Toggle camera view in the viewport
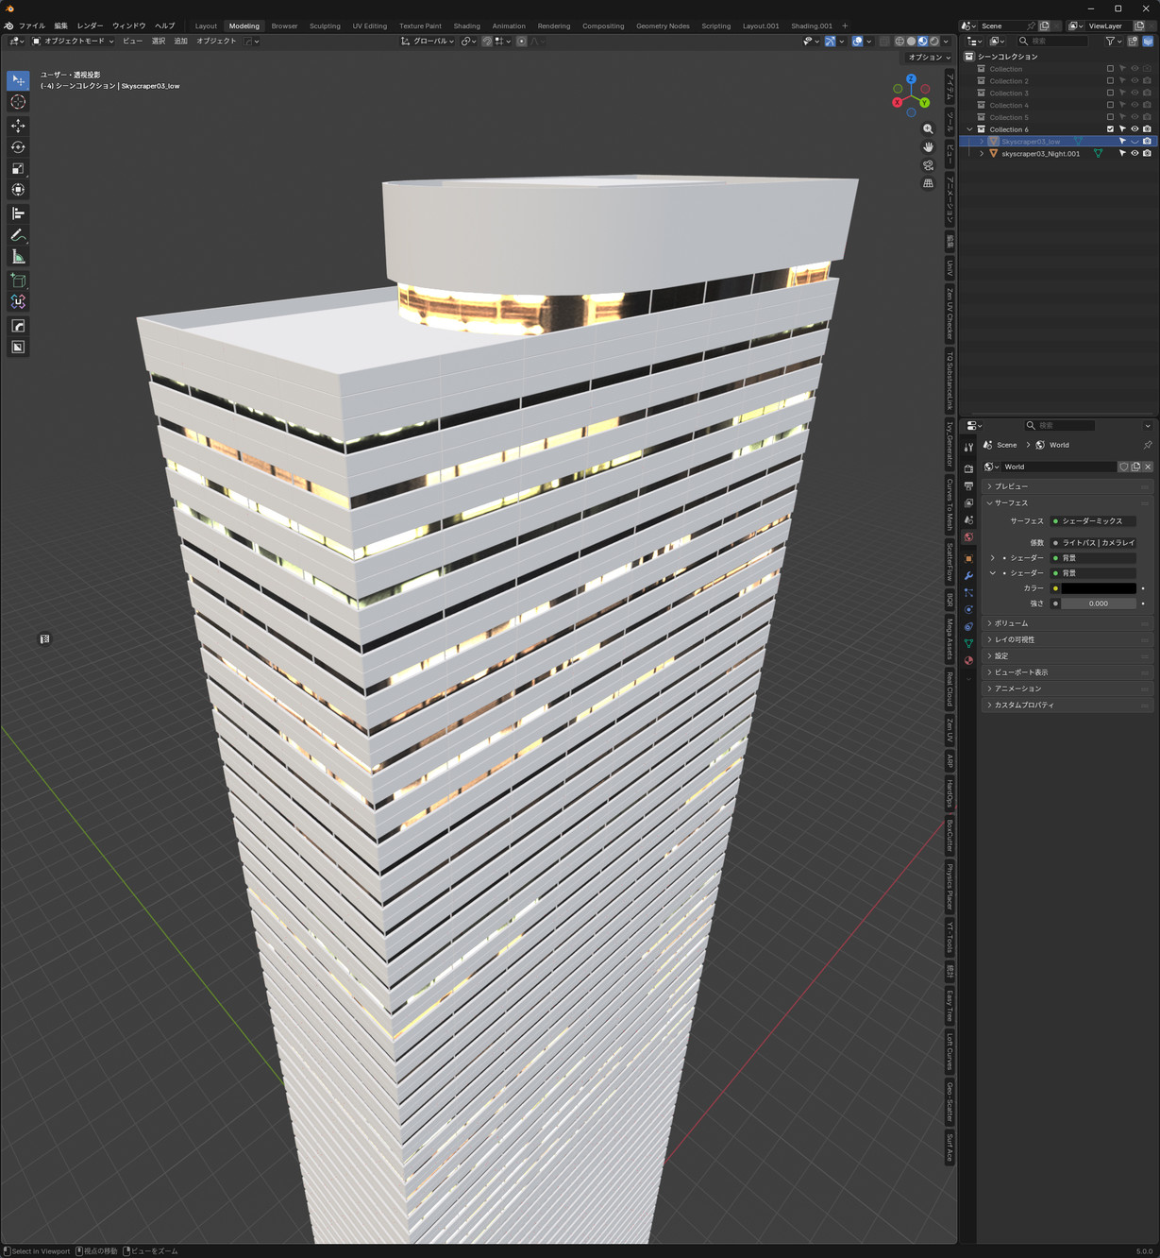Image resolution: width=1160 pixels, height=1258 pixels. [928, 165]
